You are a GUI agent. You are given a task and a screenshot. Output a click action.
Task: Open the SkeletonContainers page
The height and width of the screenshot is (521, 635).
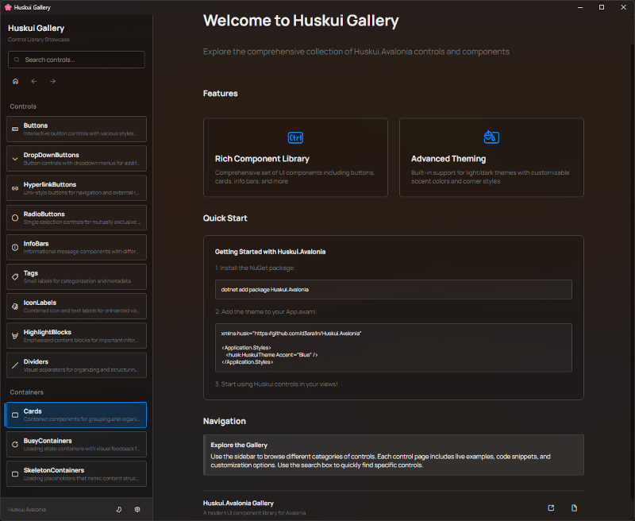point(76,474)
